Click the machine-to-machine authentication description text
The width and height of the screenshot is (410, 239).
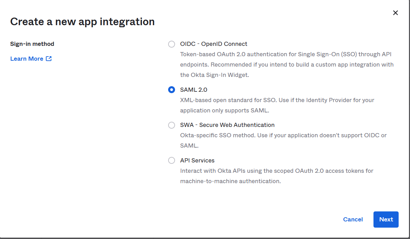230,181
